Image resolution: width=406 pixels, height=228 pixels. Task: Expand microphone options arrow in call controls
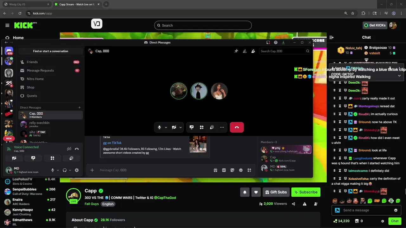(x=166, y=127)
